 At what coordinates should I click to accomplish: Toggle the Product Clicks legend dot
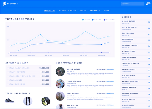(93, 20)
